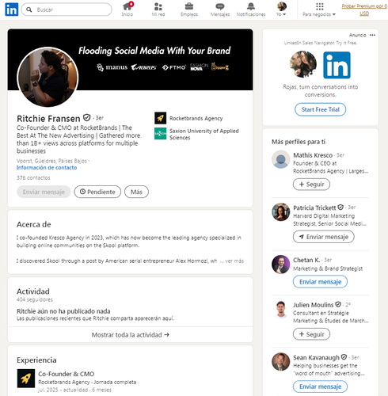This screenshot has height=396, width=388.
Task: Expand the Para negocios grid menu
Action: [x=319, y=10]
